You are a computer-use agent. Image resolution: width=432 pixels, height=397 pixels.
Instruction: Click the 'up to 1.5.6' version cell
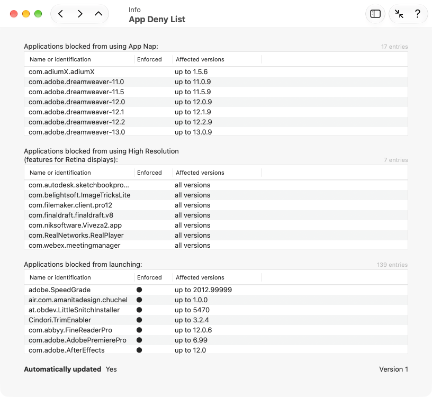click(x=191, y=72)
